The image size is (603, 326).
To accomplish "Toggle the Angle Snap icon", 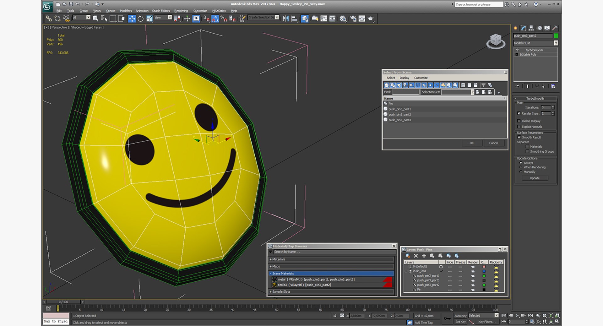I will click(x=215, y=19).
